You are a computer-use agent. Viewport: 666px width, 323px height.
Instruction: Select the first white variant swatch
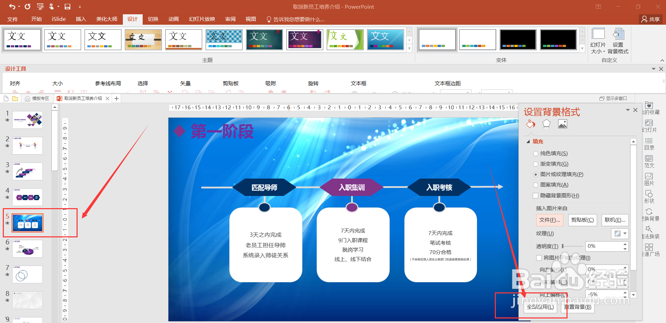pyautogui.click(x=437, y=39)
